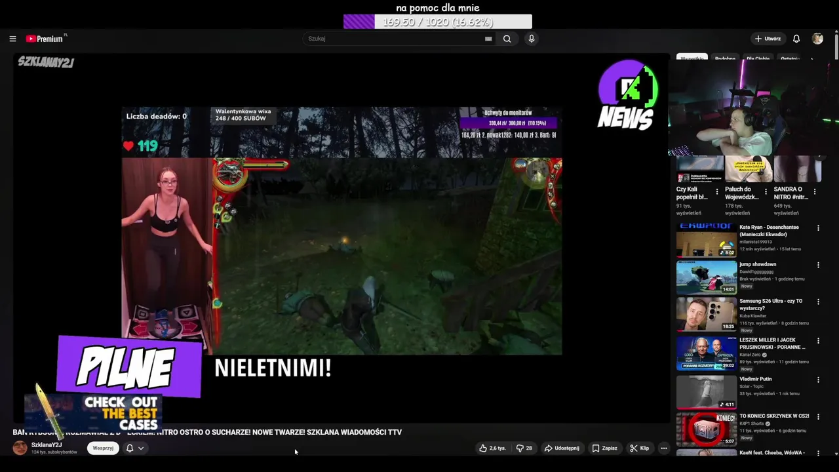Click 'milanista199013' channel name
This screenshot has height=472, width=839.
tap(756, 242)
